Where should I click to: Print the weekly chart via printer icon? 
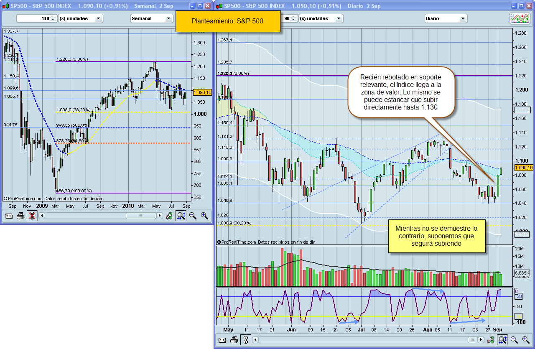(x=20, y=216)
